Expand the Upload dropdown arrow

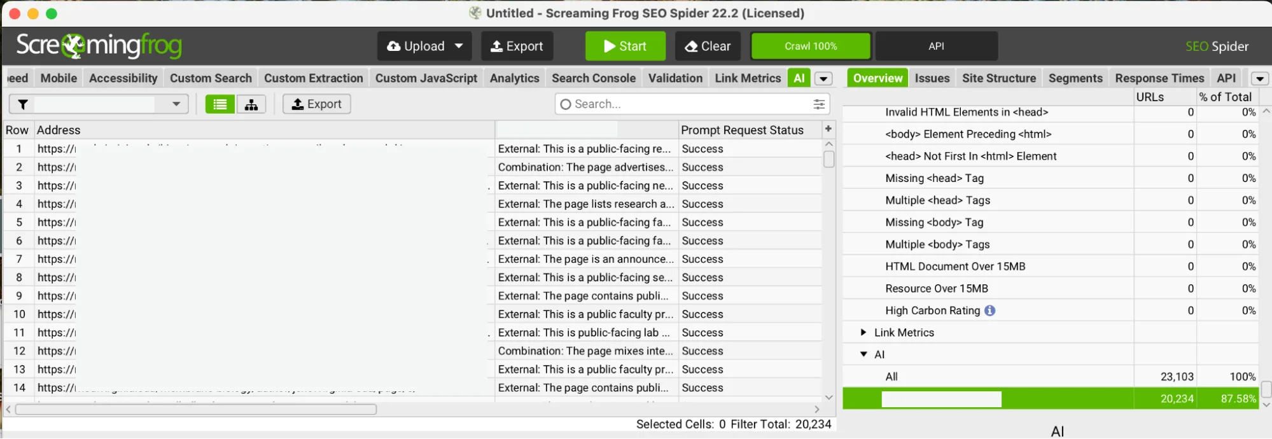[459, 46]
